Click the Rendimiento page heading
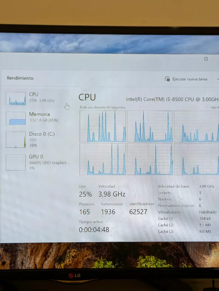The image size is (219, 291). 20,78
